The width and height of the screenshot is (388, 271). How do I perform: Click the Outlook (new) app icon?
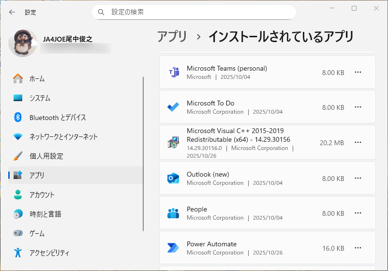(173, 178)
